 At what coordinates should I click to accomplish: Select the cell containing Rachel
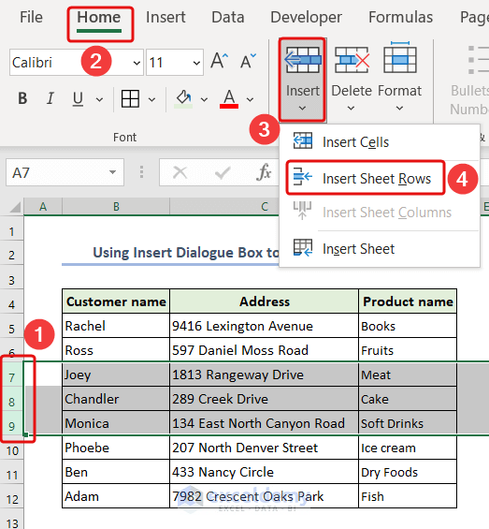click(116, 326)
